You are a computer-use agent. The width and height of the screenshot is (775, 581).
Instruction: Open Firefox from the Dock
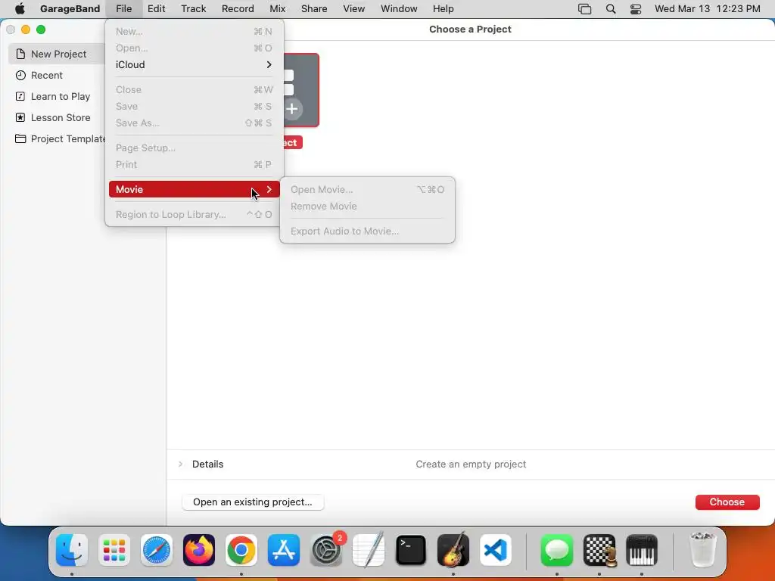(x=199, y=550)
